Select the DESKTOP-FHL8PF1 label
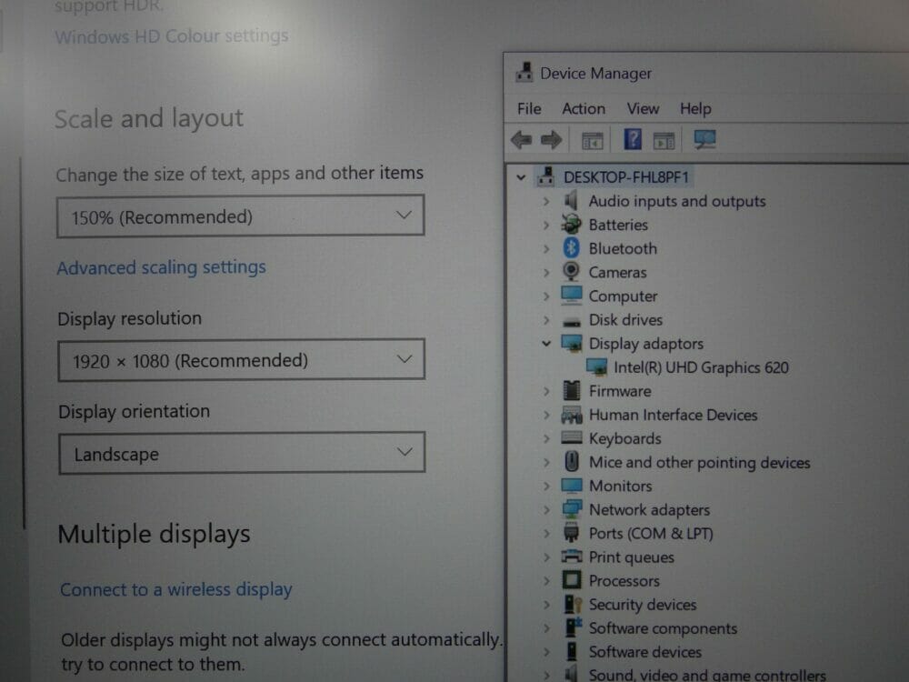Screen dimensions: 909x682 [x=626, y=177]
